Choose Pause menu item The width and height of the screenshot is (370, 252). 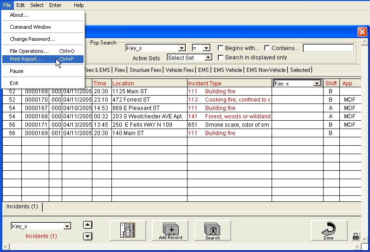click(43, 71)
